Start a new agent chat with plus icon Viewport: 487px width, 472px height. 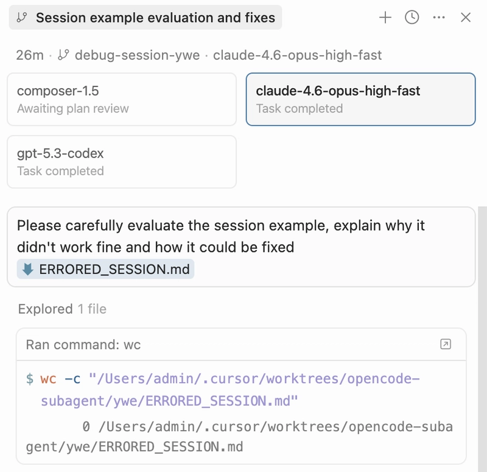385,18
